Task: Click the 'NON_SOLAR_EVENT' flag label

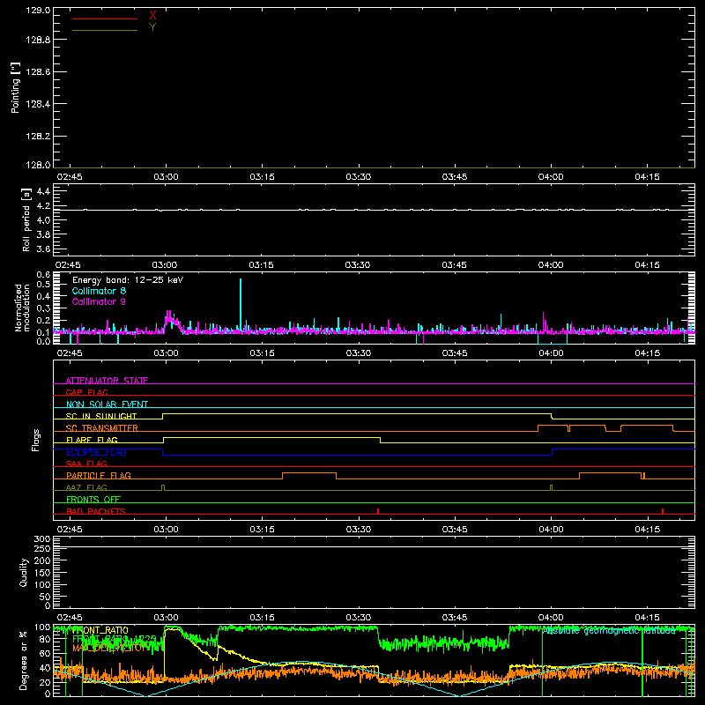Action: [x=107, y=404]
